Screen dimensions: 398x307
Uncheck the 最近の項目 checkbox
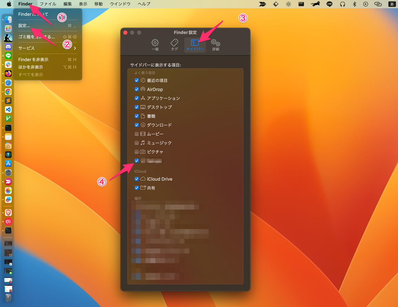point(137,80)
